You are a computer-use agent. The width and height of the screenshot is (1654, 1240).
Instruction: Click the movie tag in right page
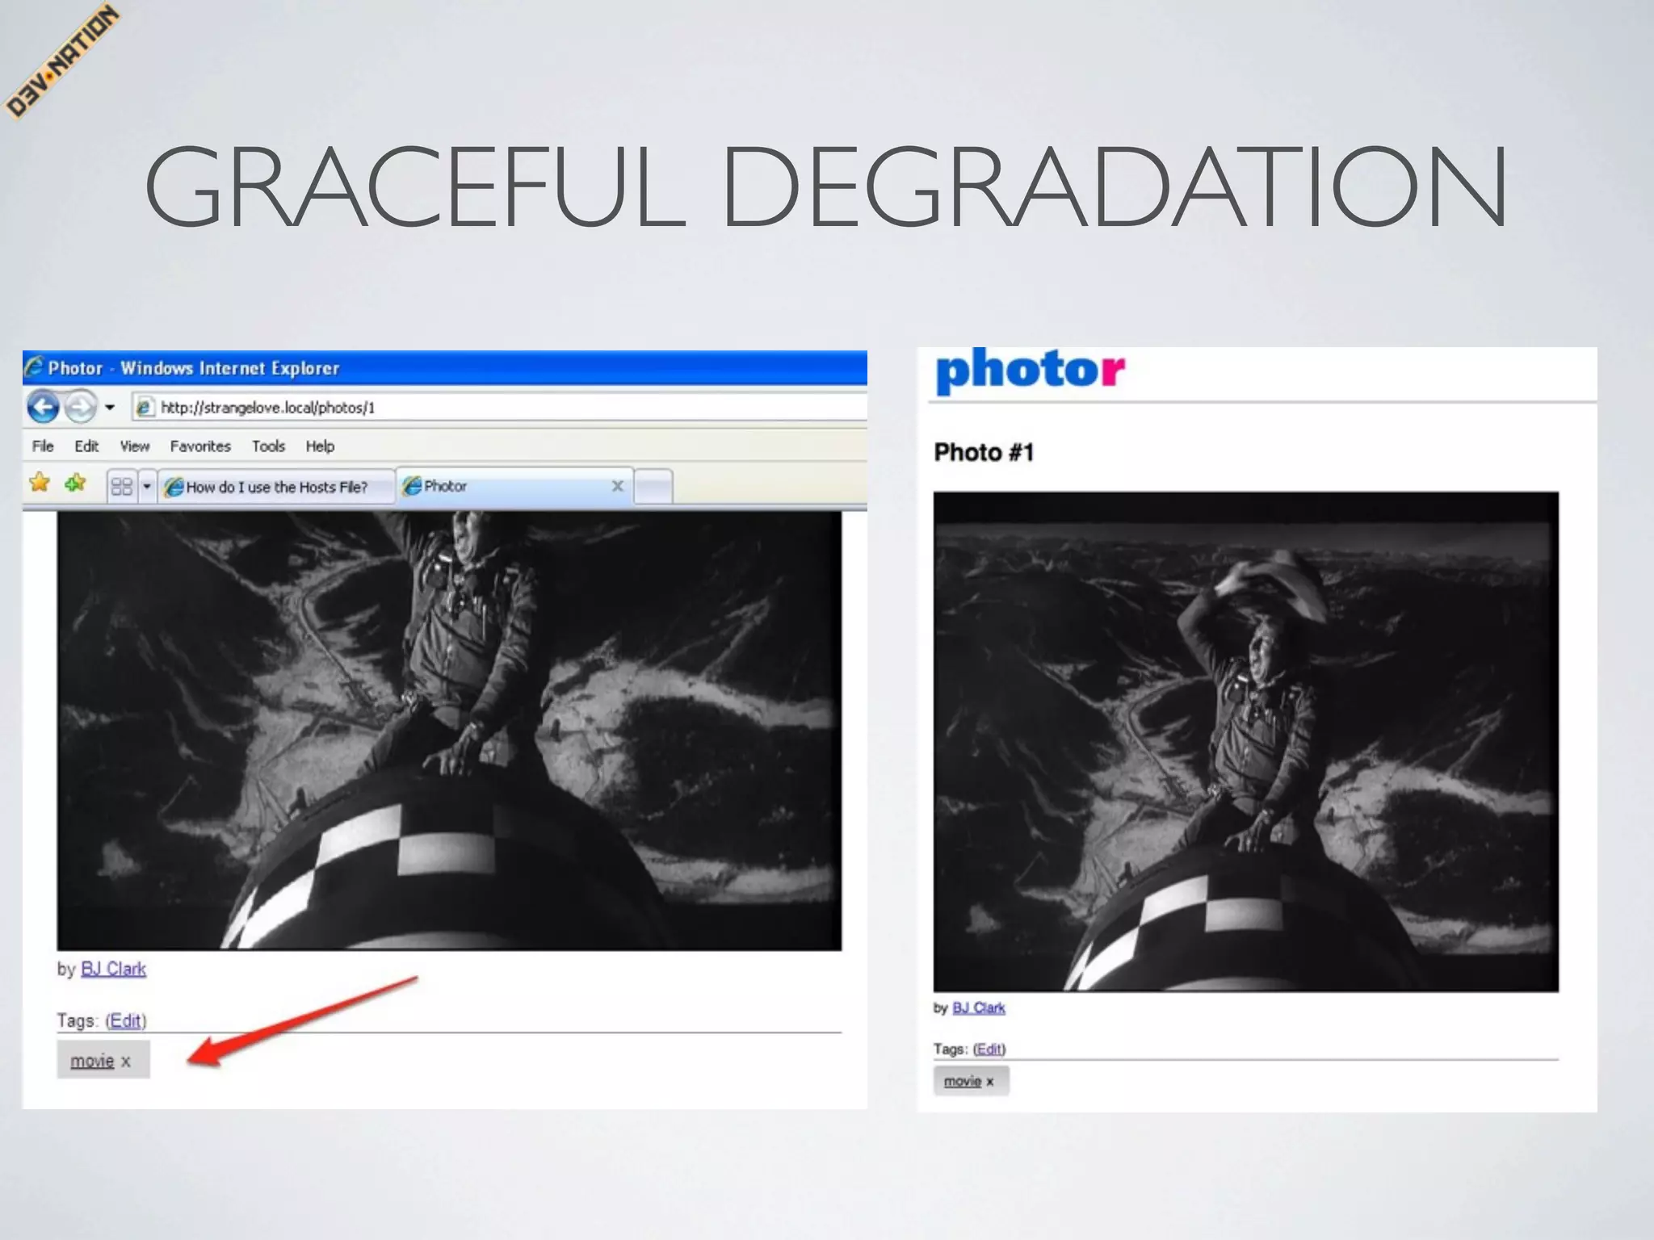963,1081
